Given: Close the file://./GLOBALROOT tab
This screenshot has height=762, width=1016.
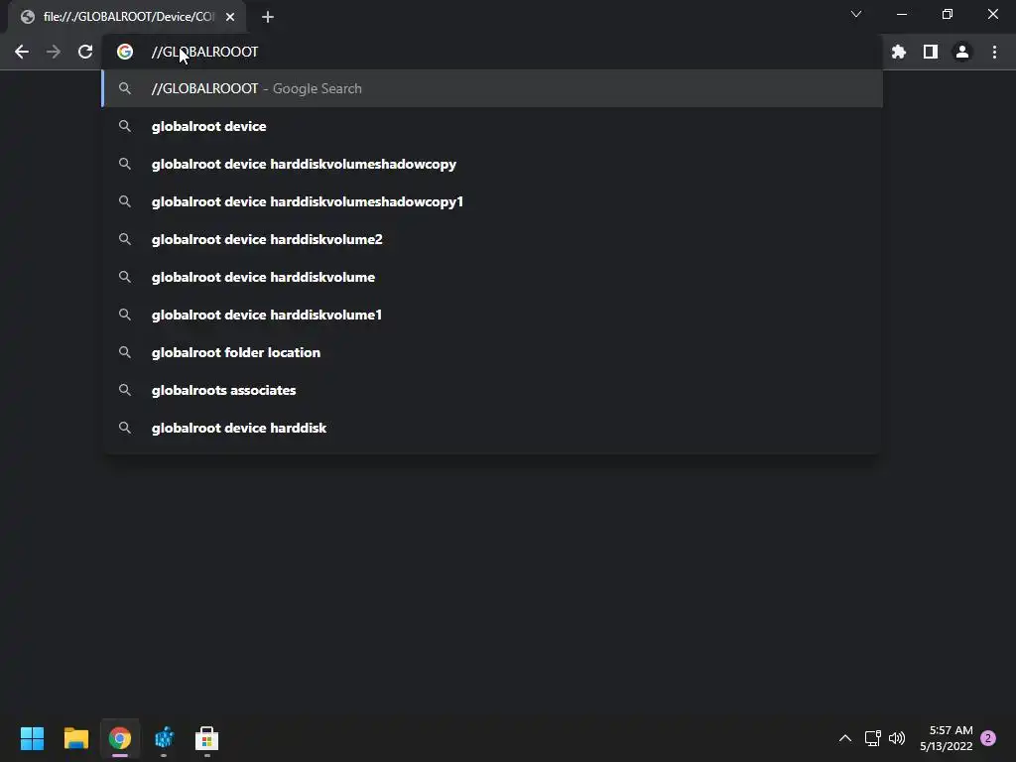Looking at the screenshot, I should pos(230,17).
